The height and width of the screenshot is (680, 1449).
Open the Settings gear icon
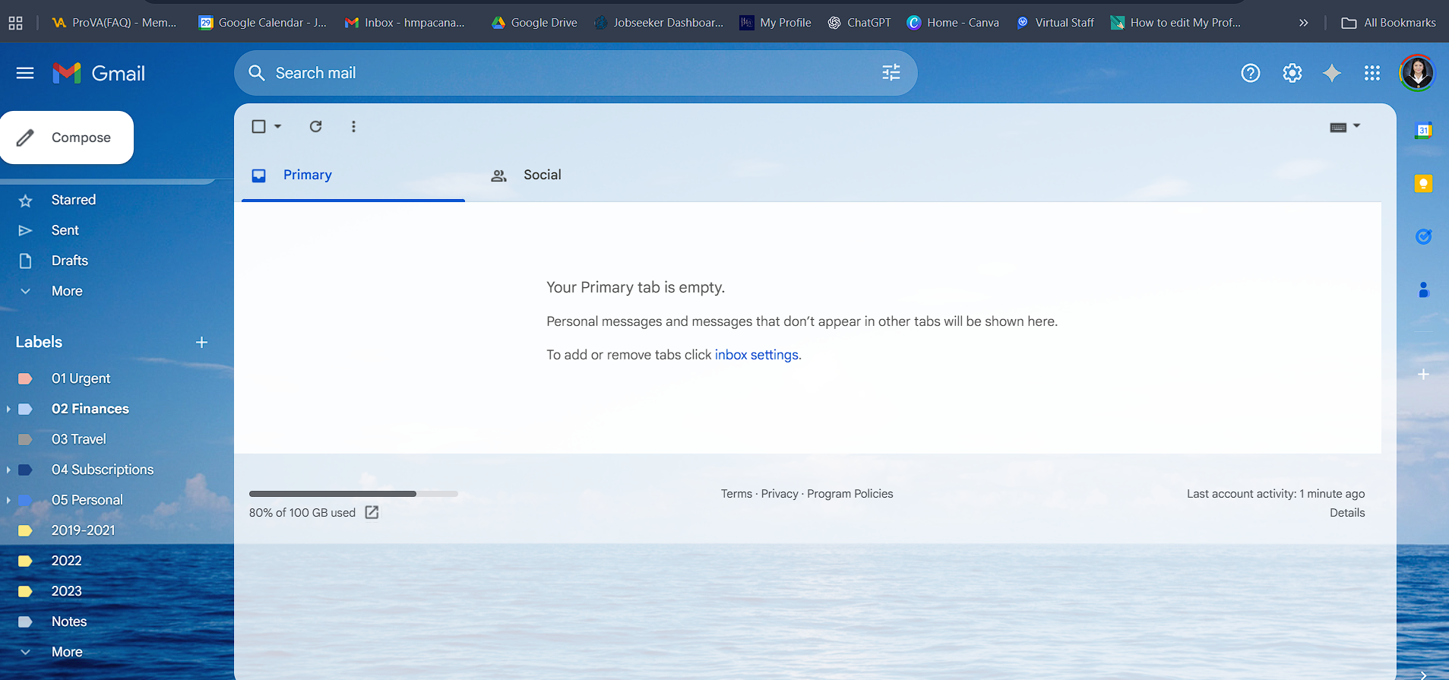(1292, 73)
